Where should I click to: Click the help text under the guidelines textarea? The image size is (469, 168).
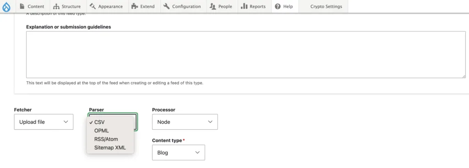click(x=115, y=83)
